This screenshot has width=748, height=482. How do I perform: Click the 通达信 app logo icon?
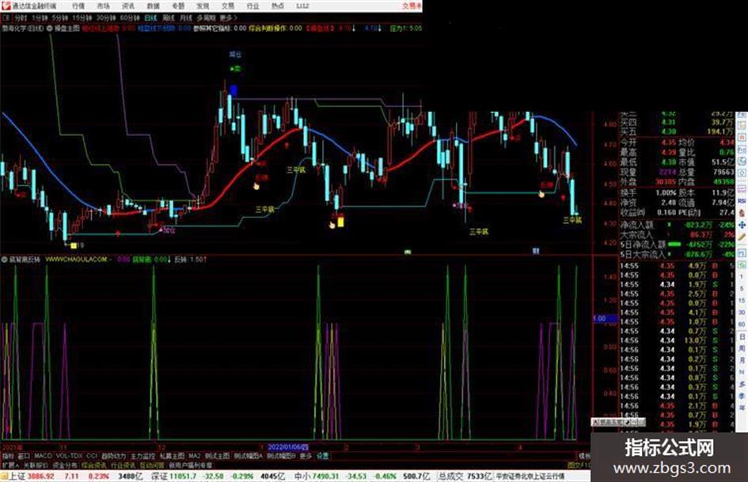click(x=6, y=6)
